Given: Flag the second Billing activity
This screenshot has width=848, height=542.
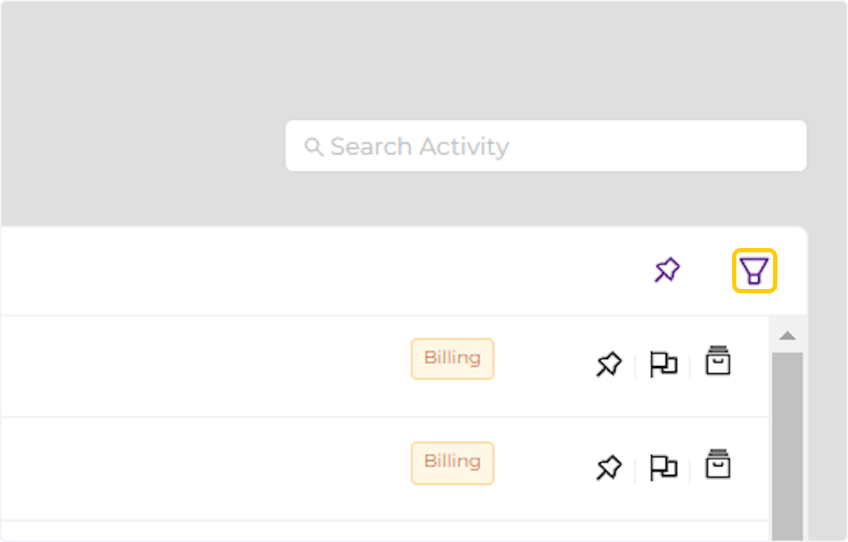Looking at the screenshot, I should tap(663, 468).
